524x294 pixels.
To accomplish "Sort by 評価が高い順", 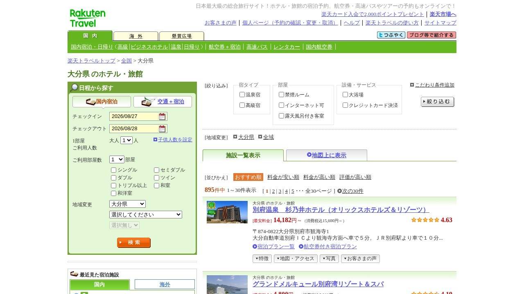I will 355,177.
